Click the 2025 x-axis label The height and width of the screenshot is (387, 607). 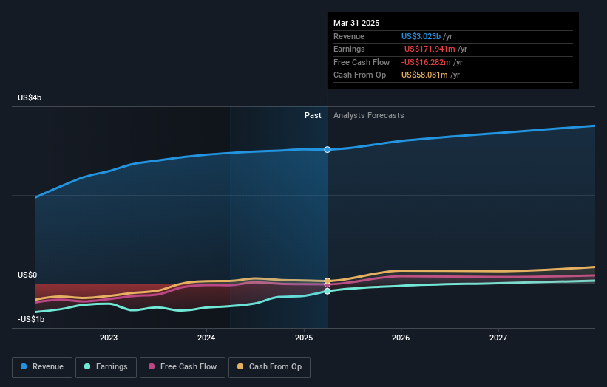(304, 338)
